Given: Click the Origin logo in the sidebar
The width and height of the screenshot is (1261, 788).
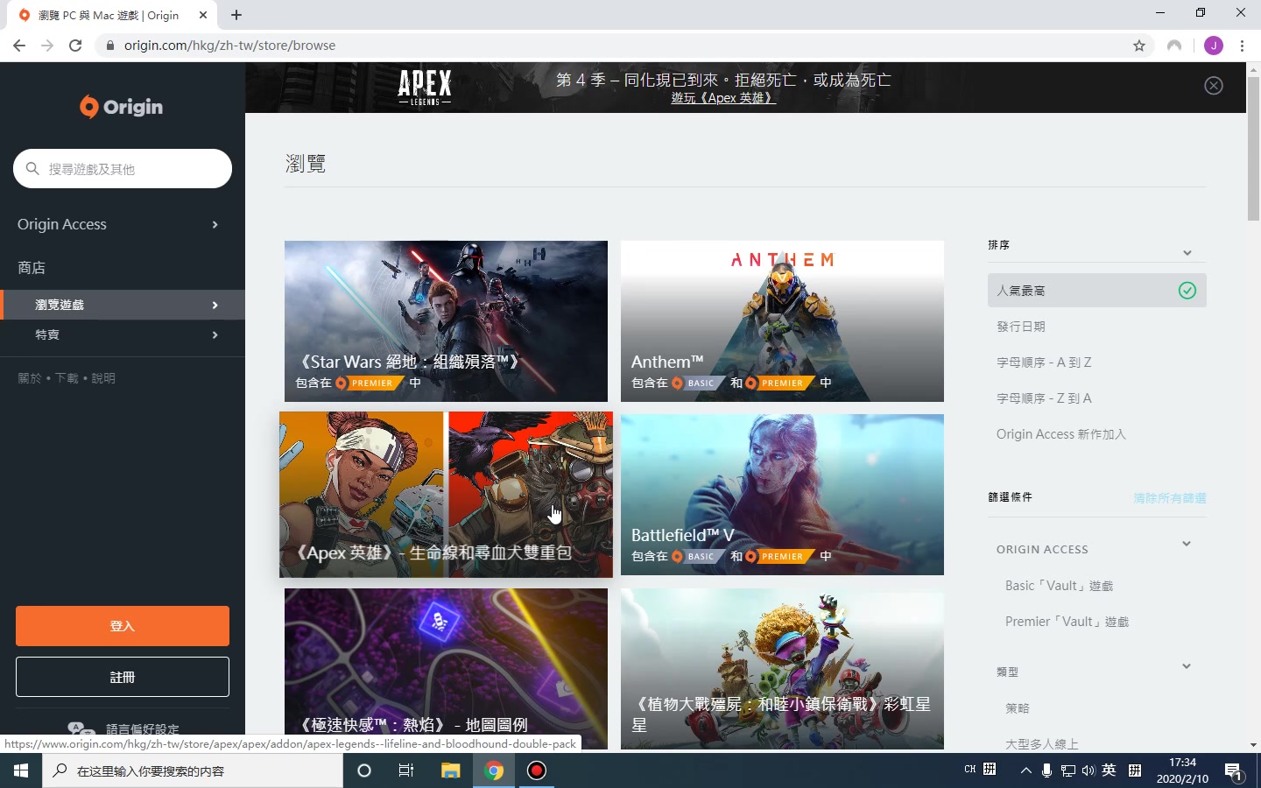Looking at the screenshot, I should click(121, 106).
